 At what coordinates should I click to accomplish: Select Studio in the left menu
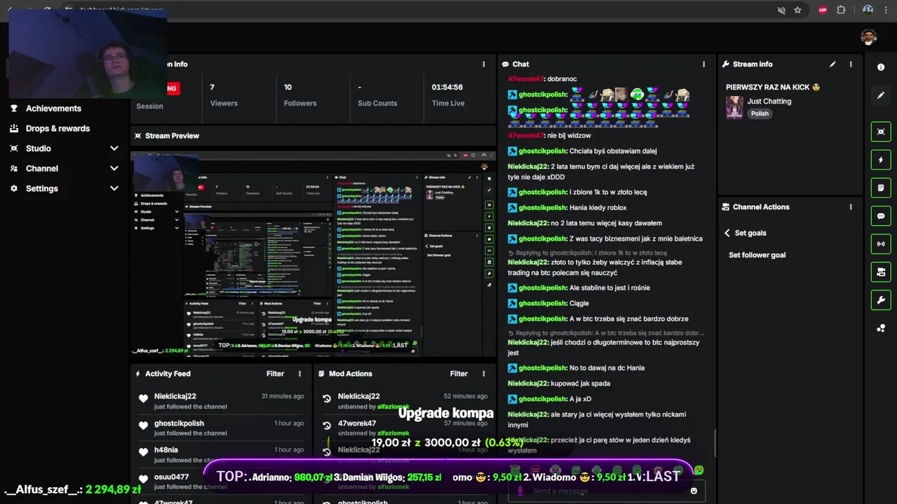tap(39, 148)
